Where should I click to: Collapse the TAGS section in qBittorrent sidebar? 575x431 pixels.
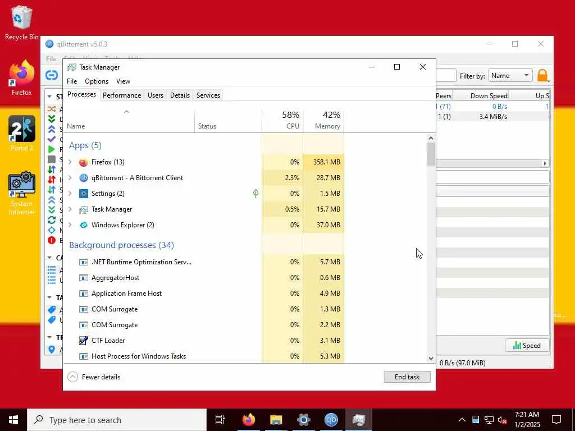click(49, 297)
